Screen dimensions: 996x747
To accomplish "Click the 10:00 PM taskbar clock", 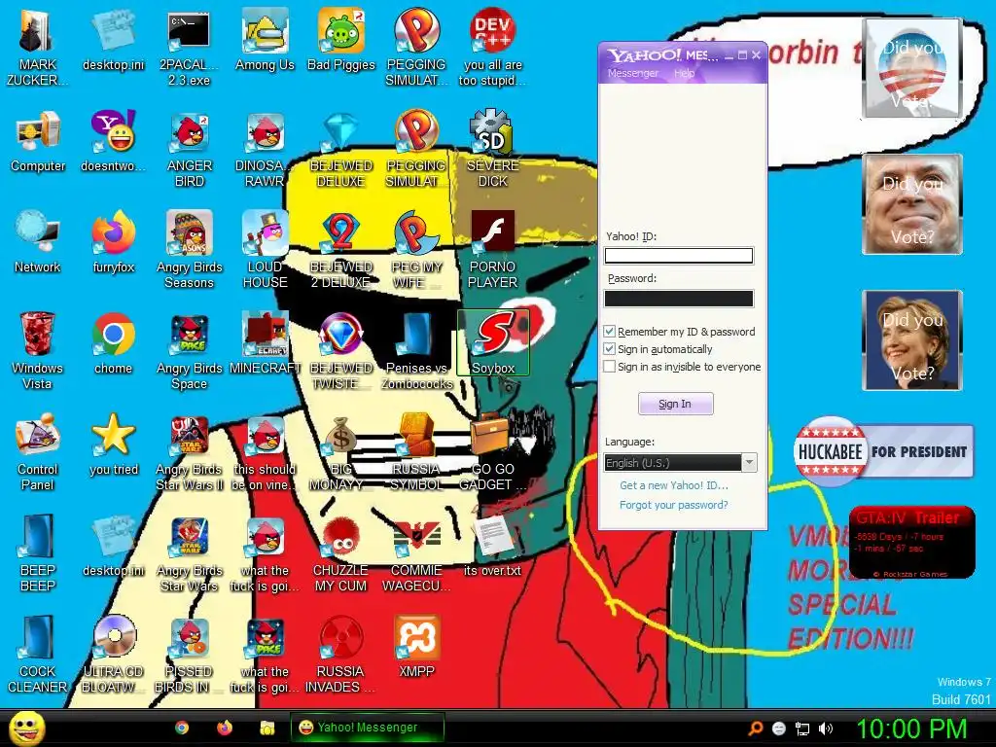I will pos(911,729).
